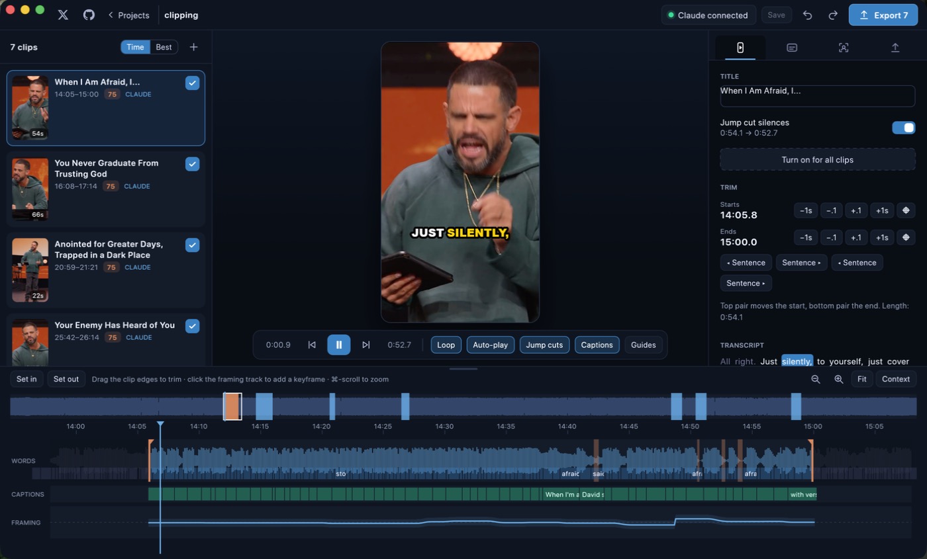Screen dimensions: 927x559
Task: Click the redo arrow icon
Action: [833, 15]
